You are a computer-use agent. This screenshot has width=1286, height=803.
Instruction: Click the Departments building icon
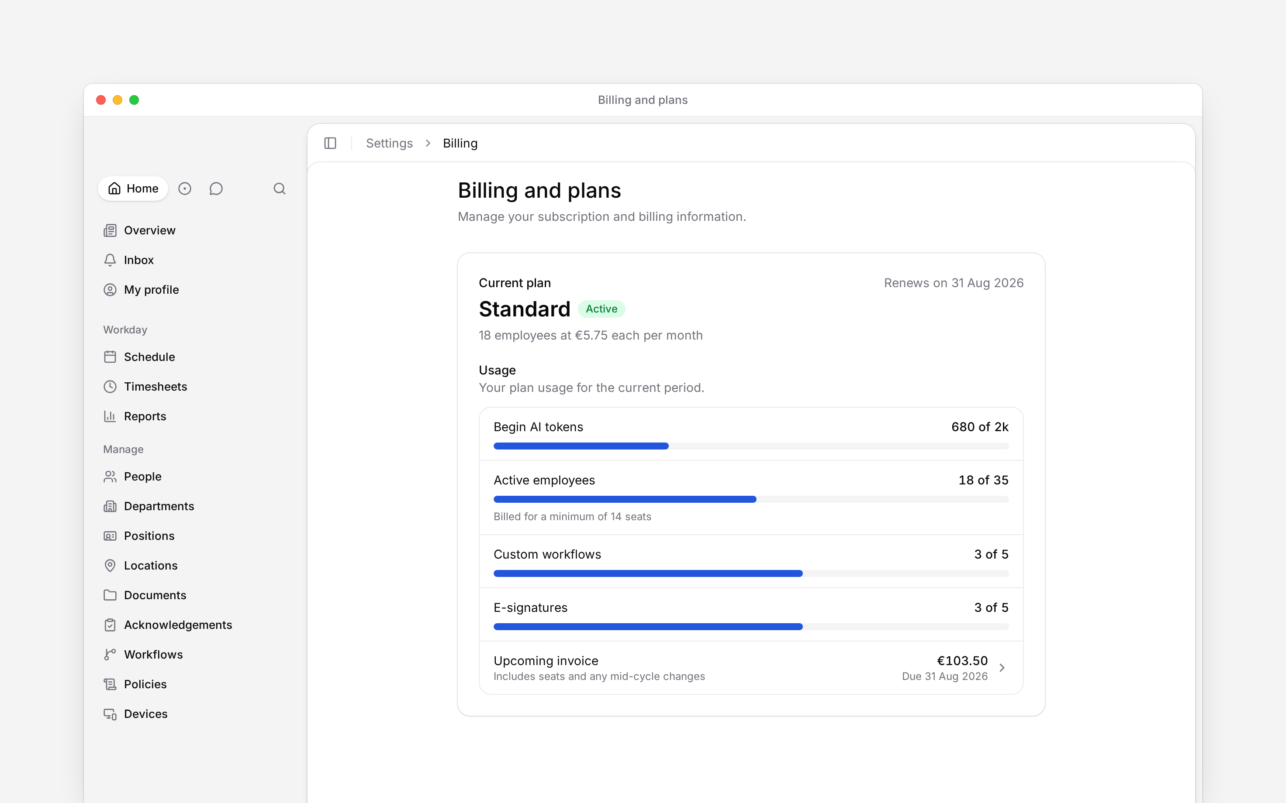coord(110,506)
